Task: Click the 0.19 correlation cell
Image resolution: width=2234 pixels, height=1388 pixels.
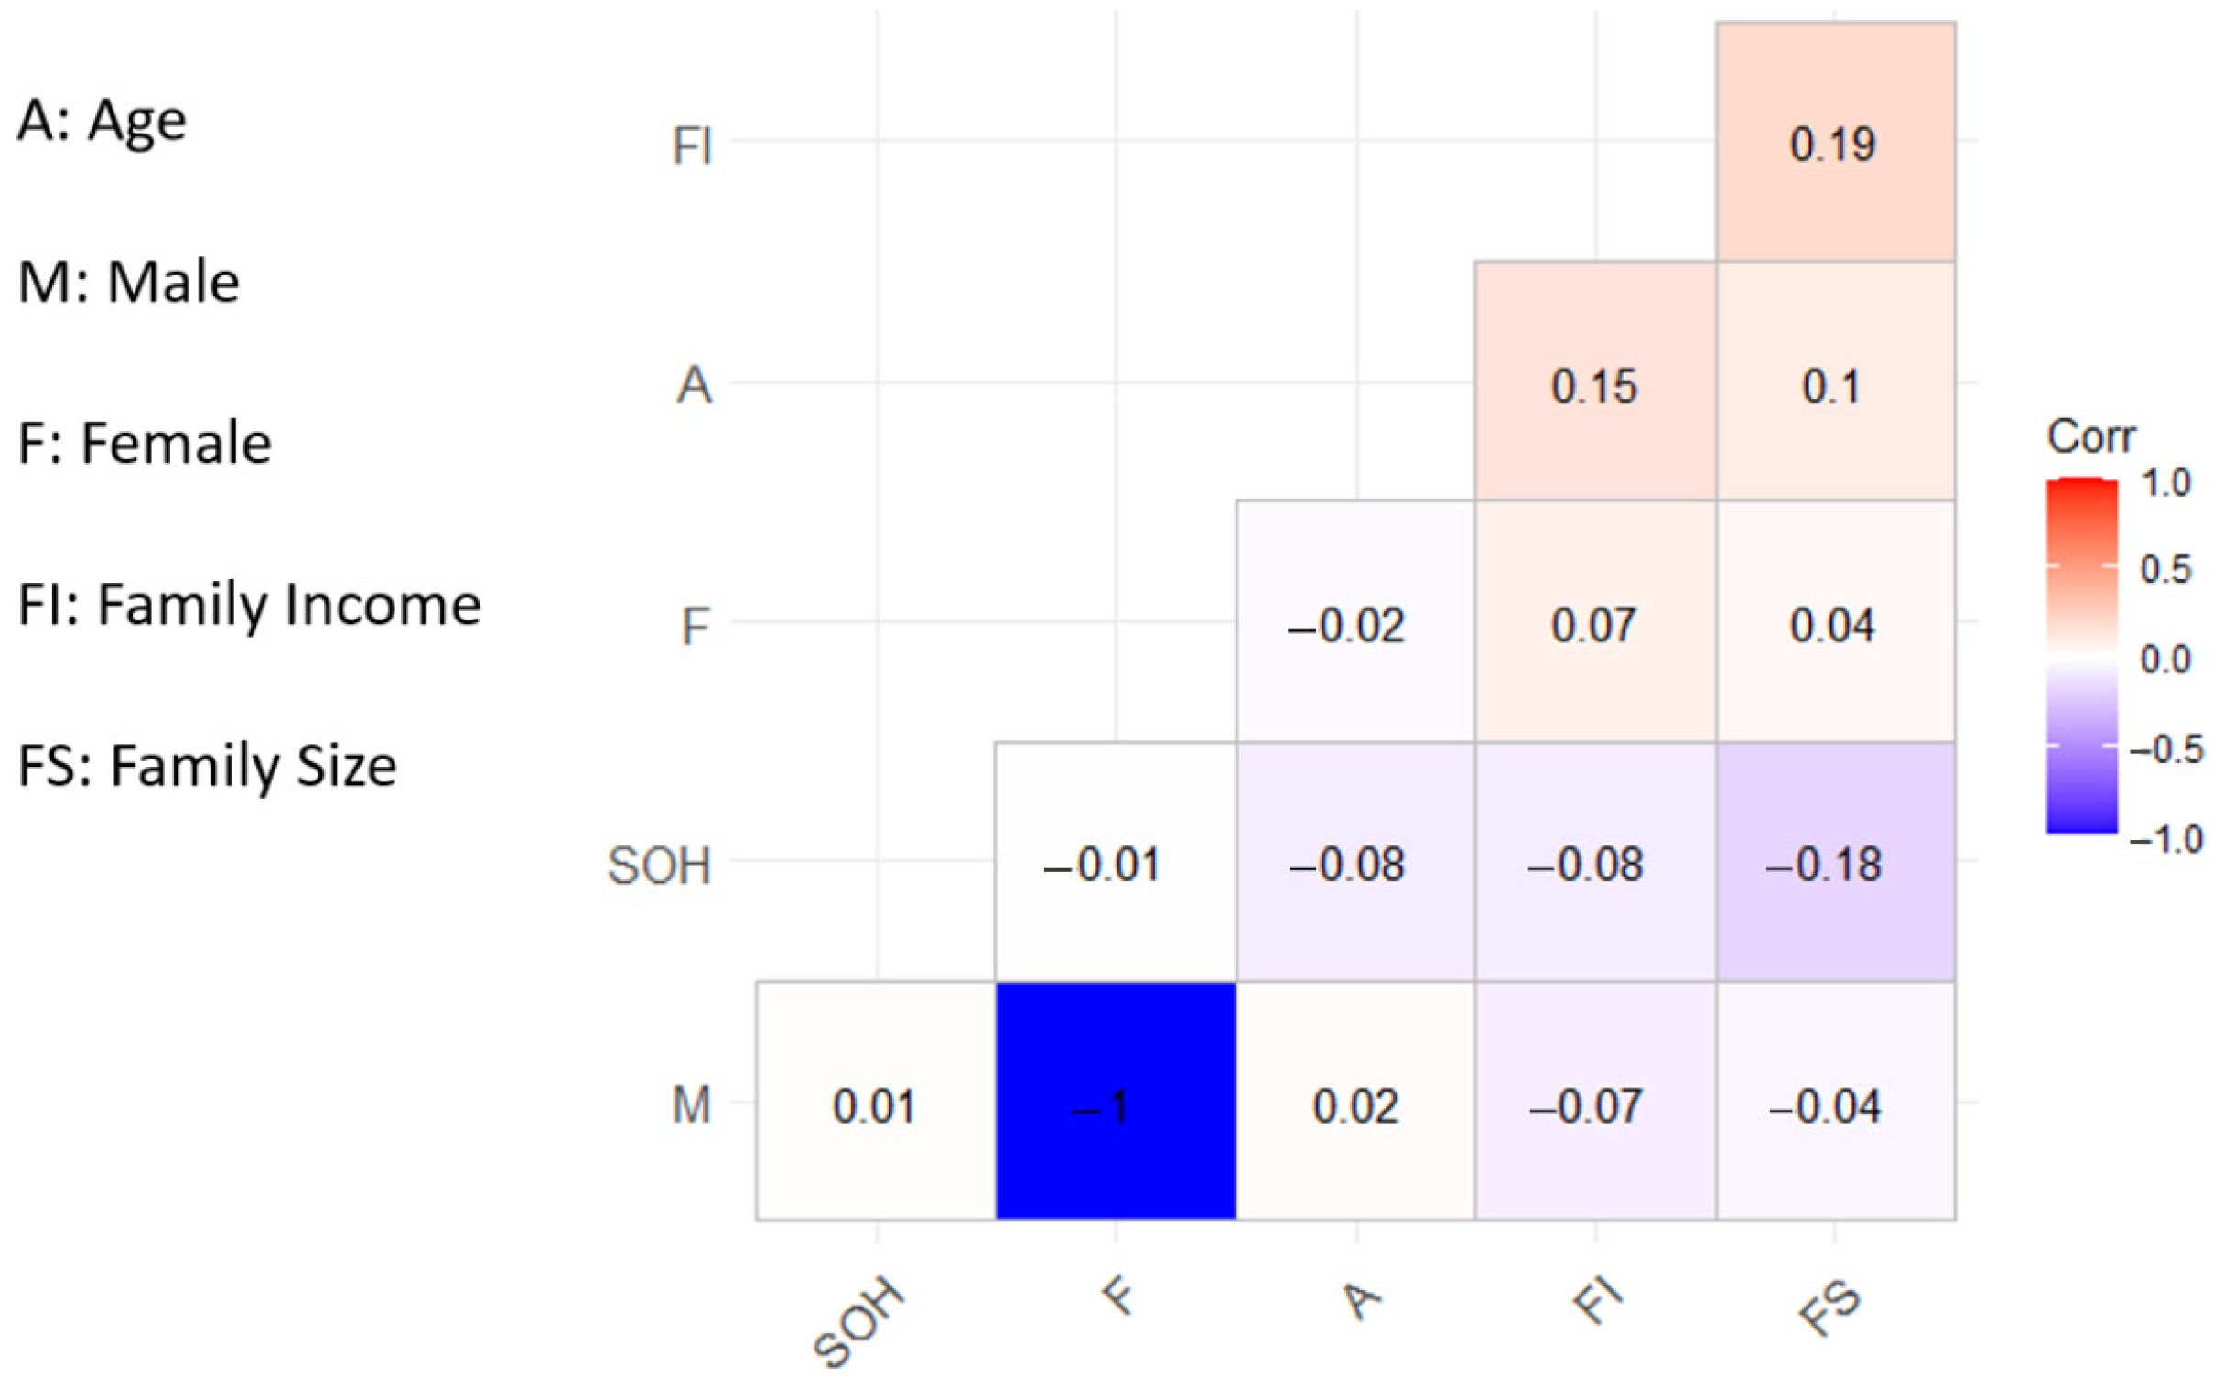Action: point(1834,144)
